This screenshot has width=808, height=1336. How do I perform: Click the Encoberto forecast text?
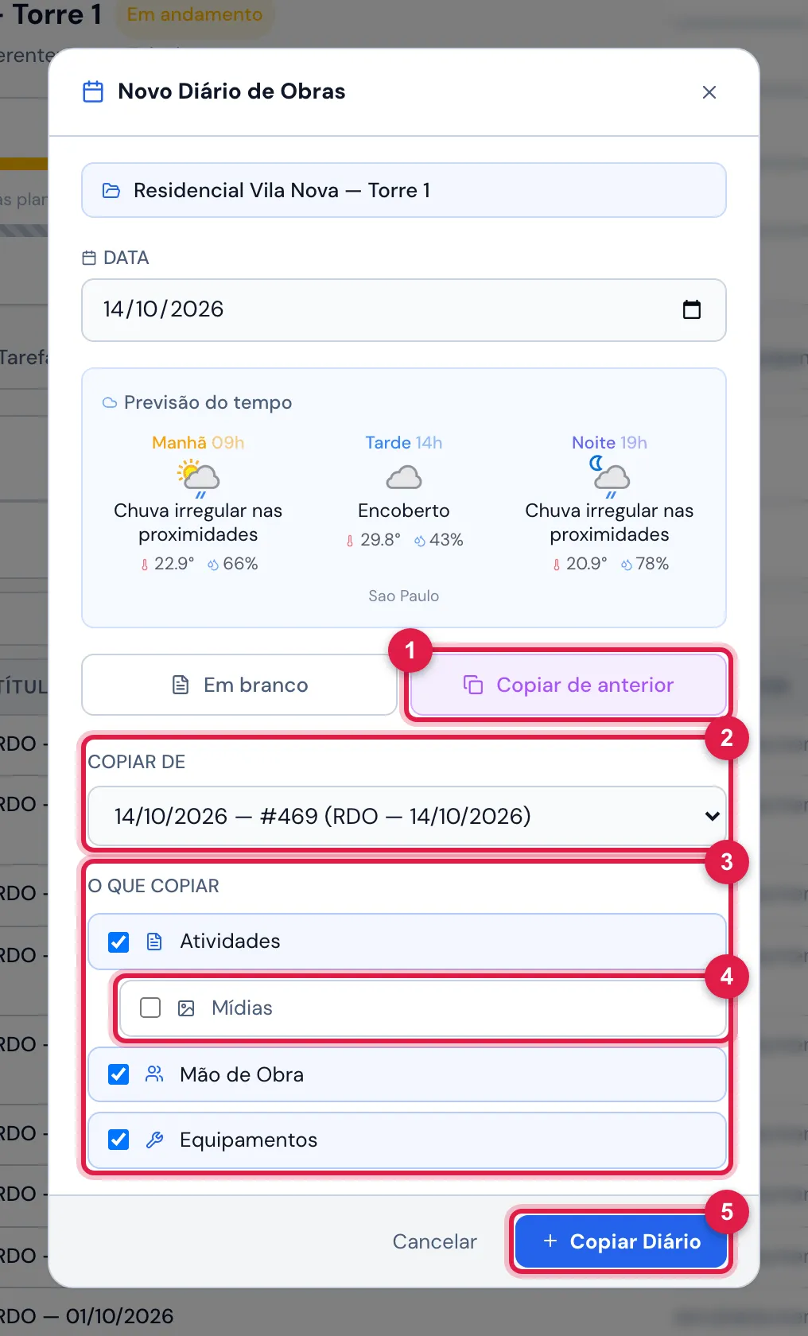[x=404, y=511]
